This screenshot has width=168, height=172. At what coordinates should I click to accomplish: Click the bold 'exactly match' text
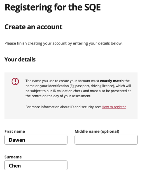[112, 81]
